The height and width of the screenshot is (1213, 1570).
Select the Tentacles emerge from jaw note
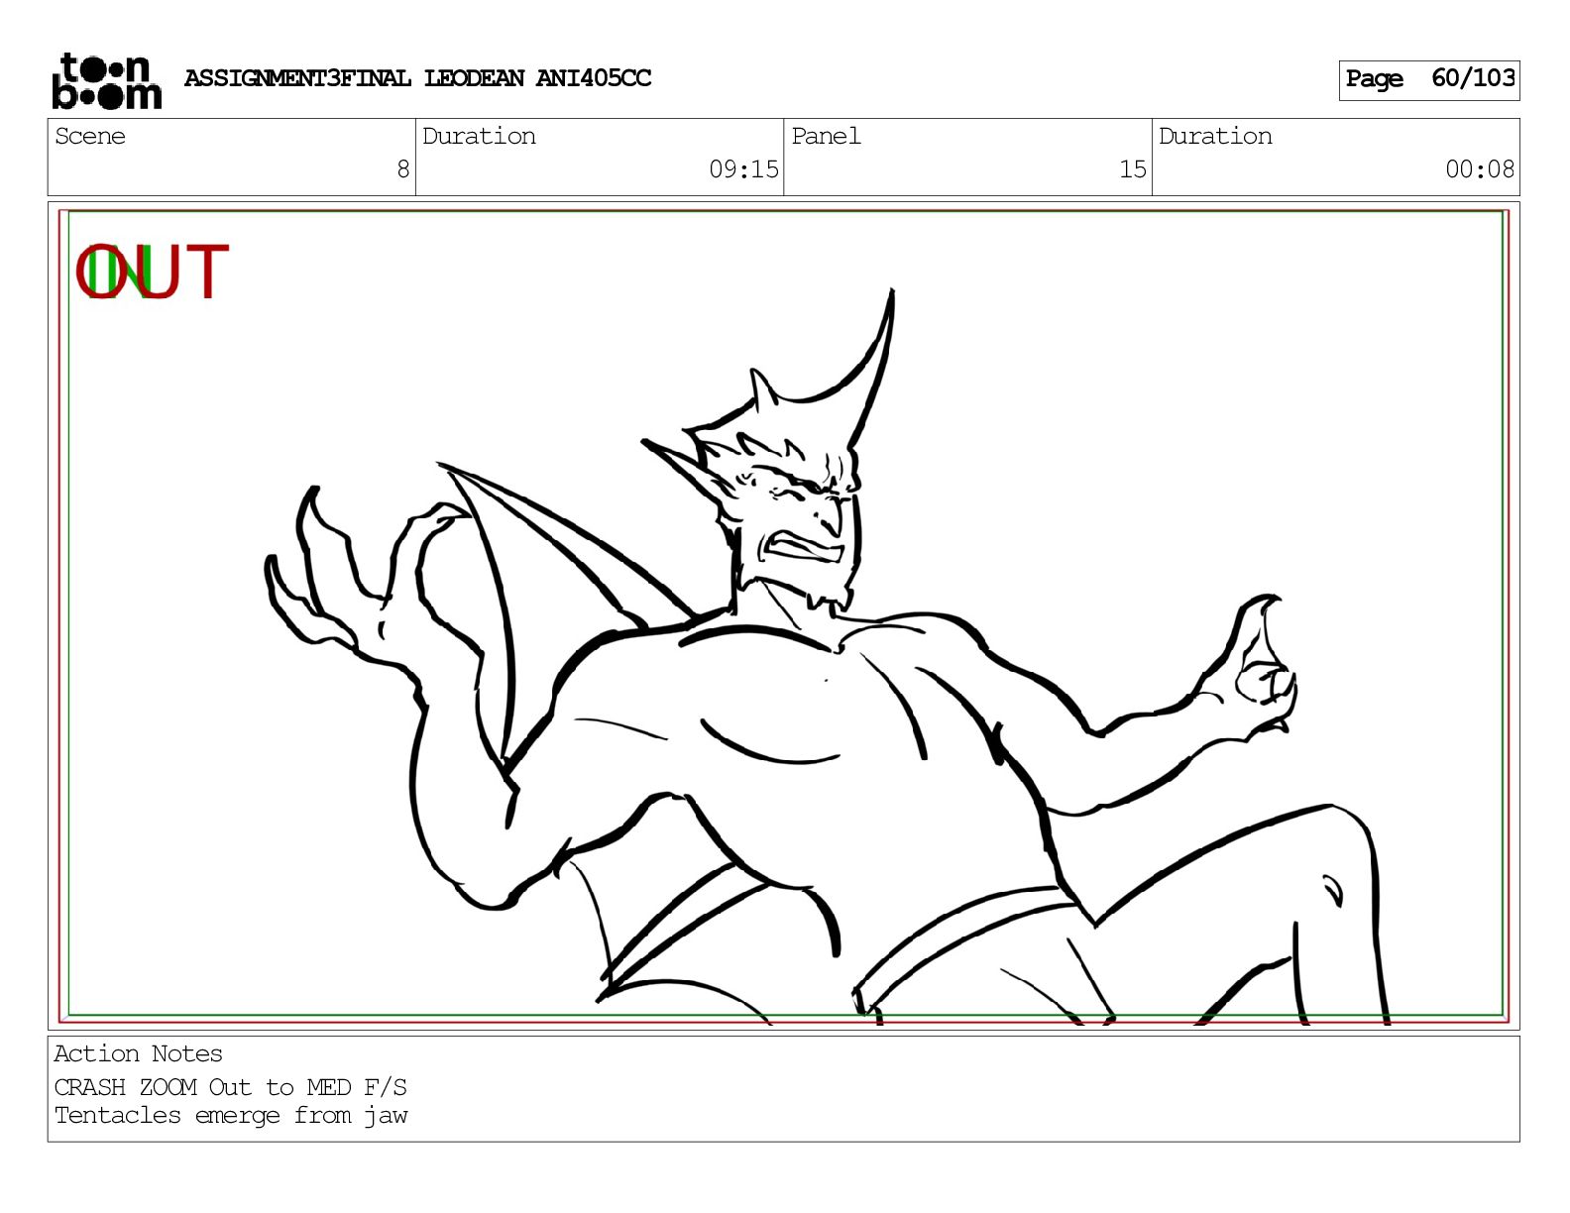coord(231,1116)
